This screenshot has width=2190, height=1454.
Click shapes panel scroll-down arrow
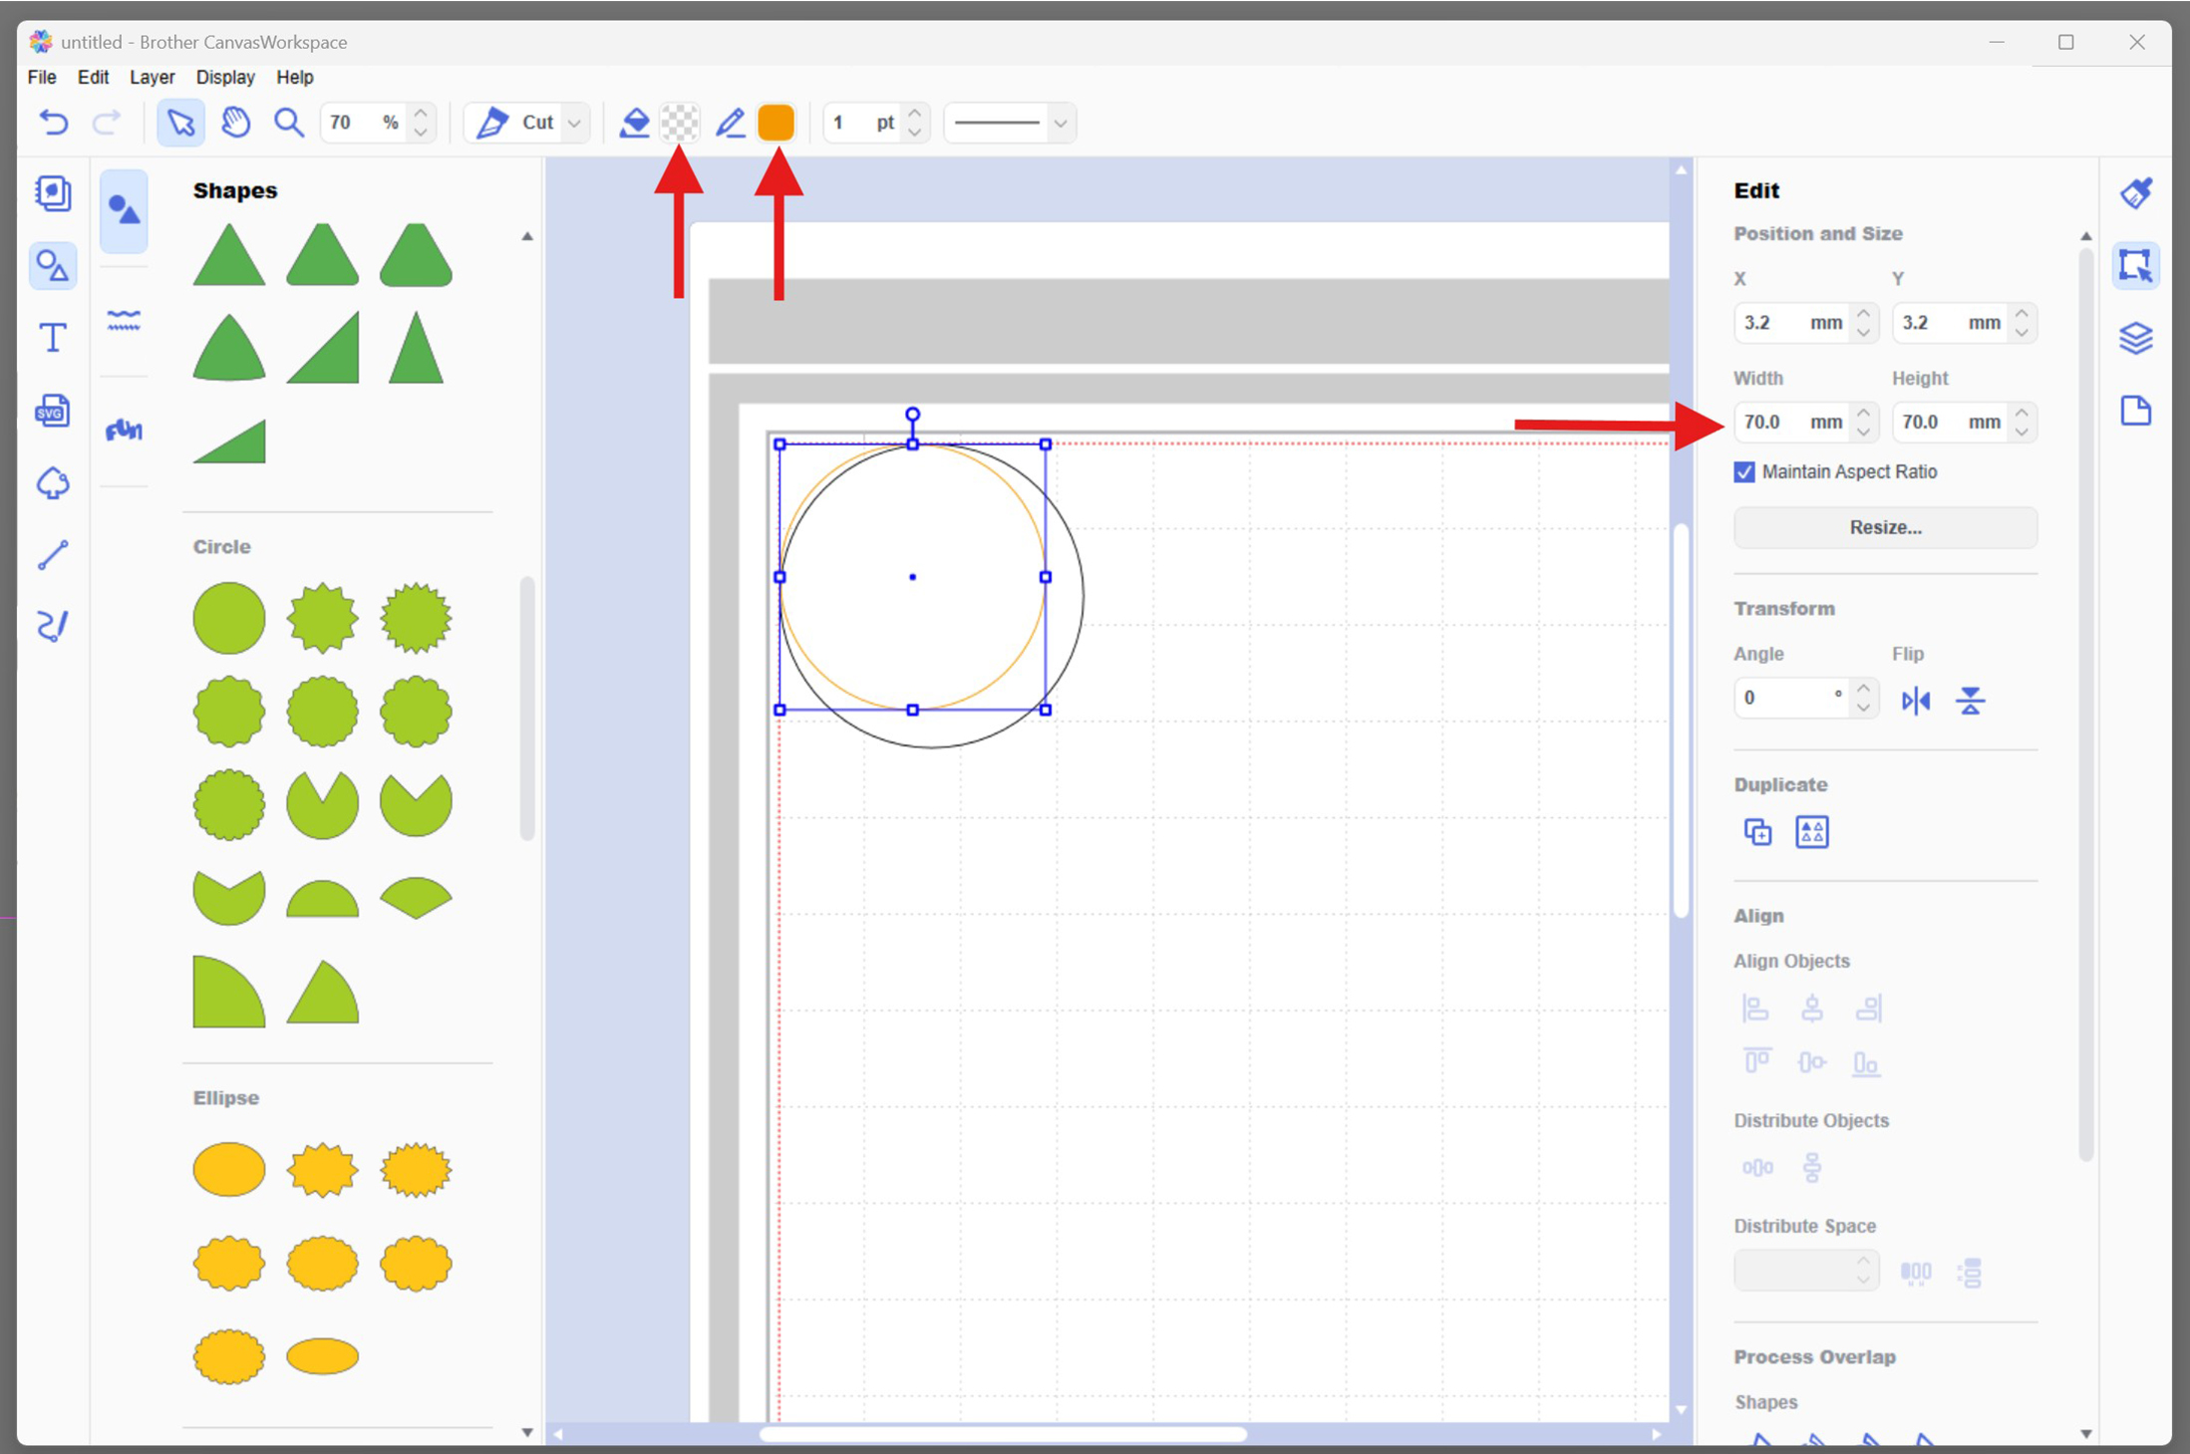coord(527,1433)
